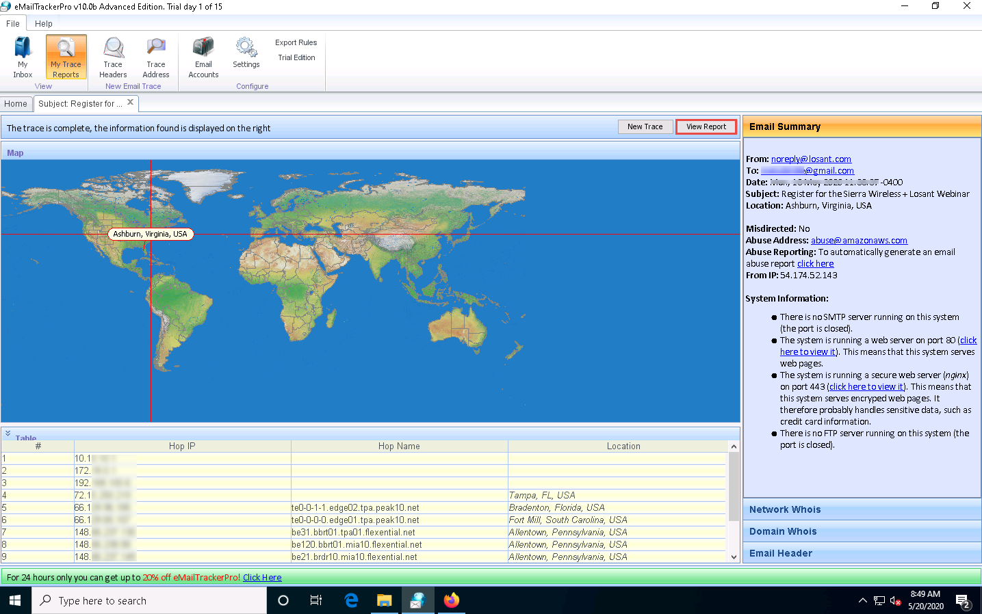982x614 pixels.
Task: Open the File menu
Action: [x=13, y=23]
